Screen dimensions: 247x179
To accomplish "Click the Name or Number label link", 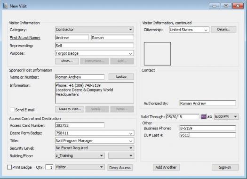I will tap(24, 77).
